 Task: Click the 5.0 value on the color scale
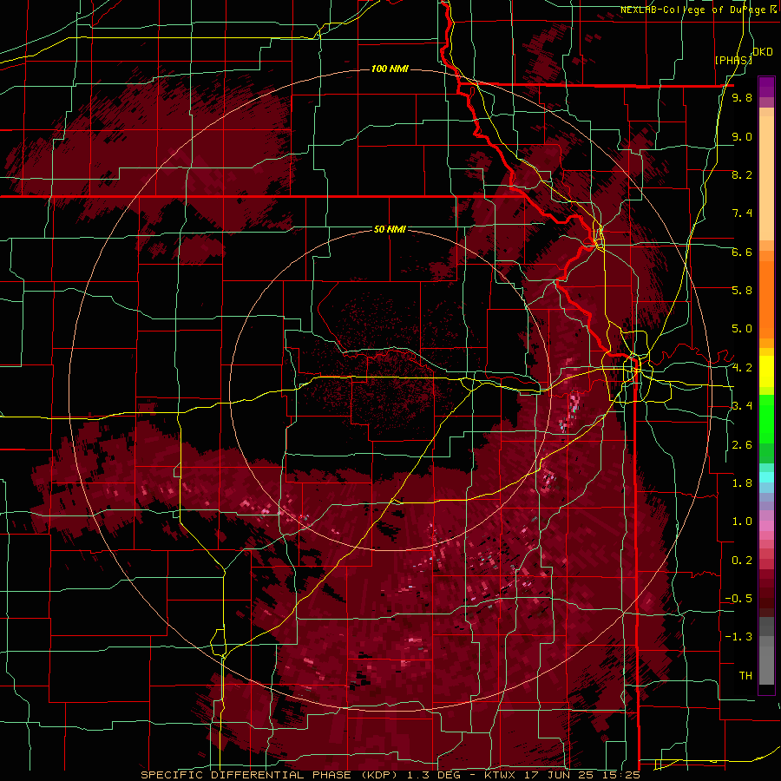[742, 329]
